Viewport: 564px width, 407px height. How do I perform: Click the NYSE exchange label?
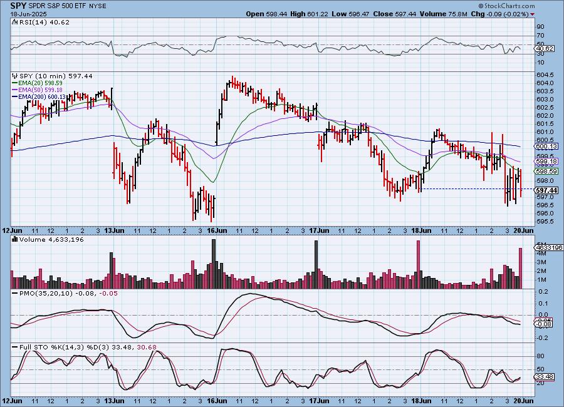(x=98, y=6)
